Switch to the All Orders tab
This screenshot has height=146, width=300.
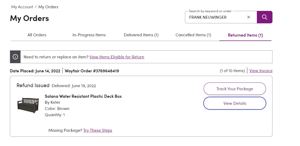37,35
